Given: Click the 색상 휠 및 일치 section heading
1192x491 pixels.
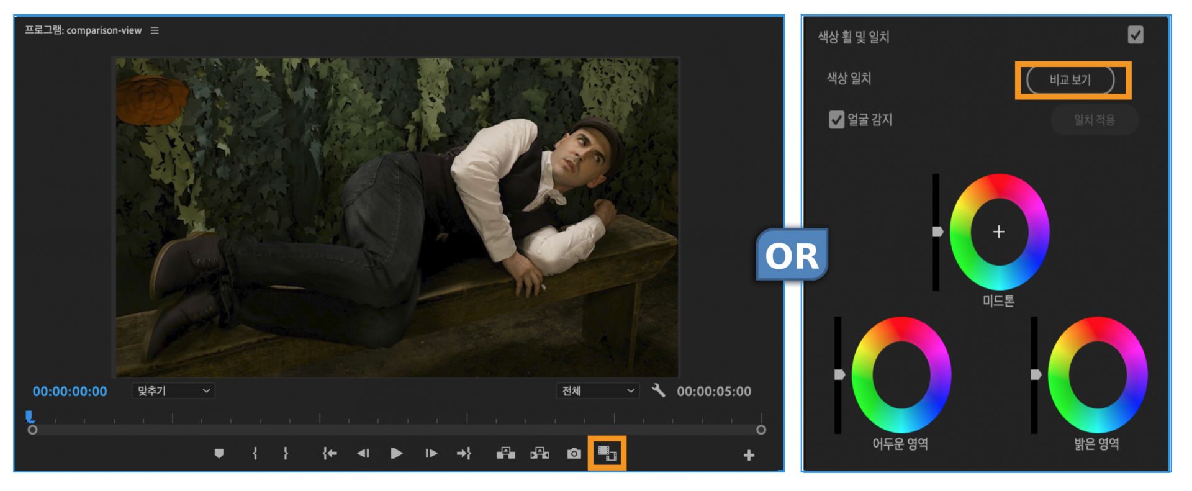Looking at the screenshot, I should click(x=854, y=37).
